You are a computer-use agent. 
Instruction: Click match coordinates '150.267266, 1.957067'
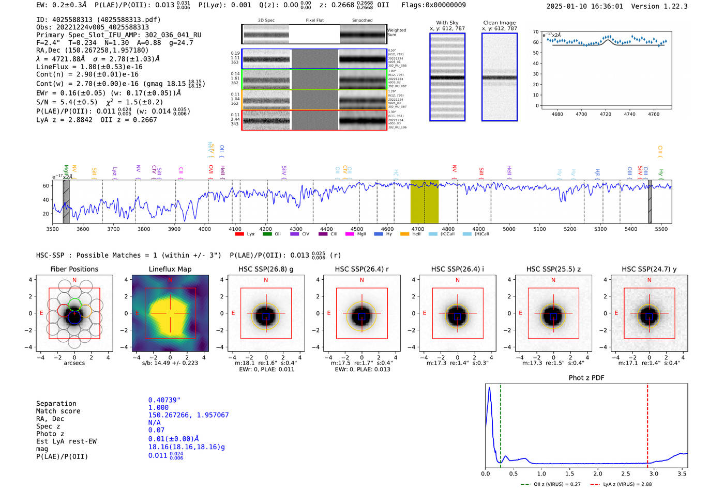point(188,415)
